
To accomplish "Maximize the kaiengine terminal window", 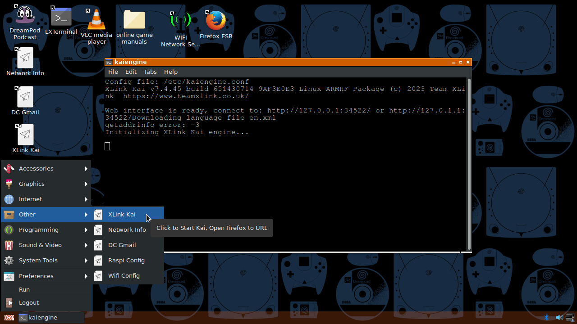I will pyautogui.click(x=461, y=62).
